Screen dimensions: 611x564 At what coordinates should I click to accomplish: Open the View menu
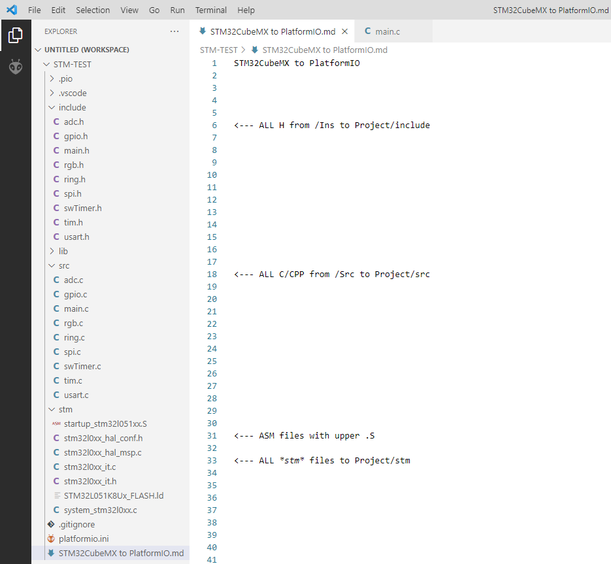(129, 10)
